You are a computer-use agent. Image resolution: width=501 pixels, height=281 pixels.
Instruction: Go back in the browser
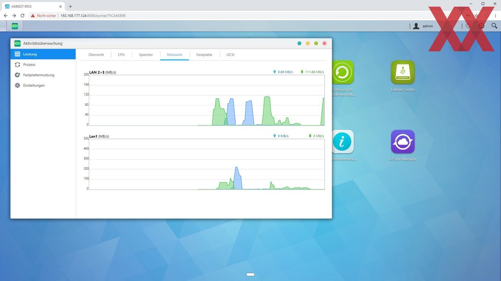(6, 16)
